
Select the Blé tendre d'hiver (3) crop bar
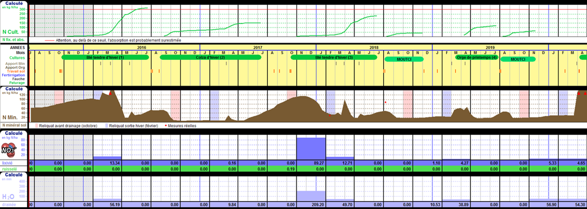334,58
